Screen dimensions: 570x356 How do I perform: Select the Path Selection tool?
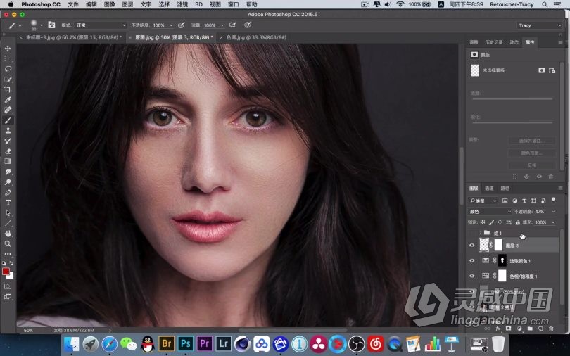point(8,213)
